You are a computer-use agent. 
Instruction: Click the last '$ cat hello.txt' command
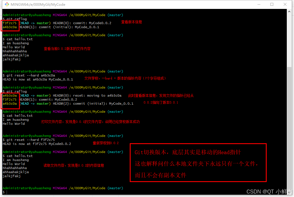(18, 156)
